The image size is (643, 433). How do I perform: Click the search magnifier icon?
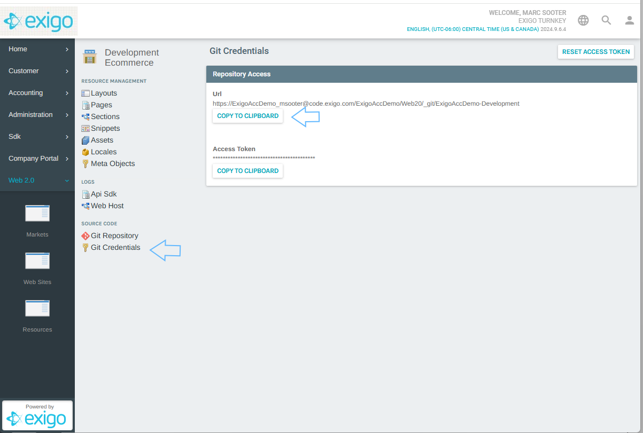coord(606,20)
